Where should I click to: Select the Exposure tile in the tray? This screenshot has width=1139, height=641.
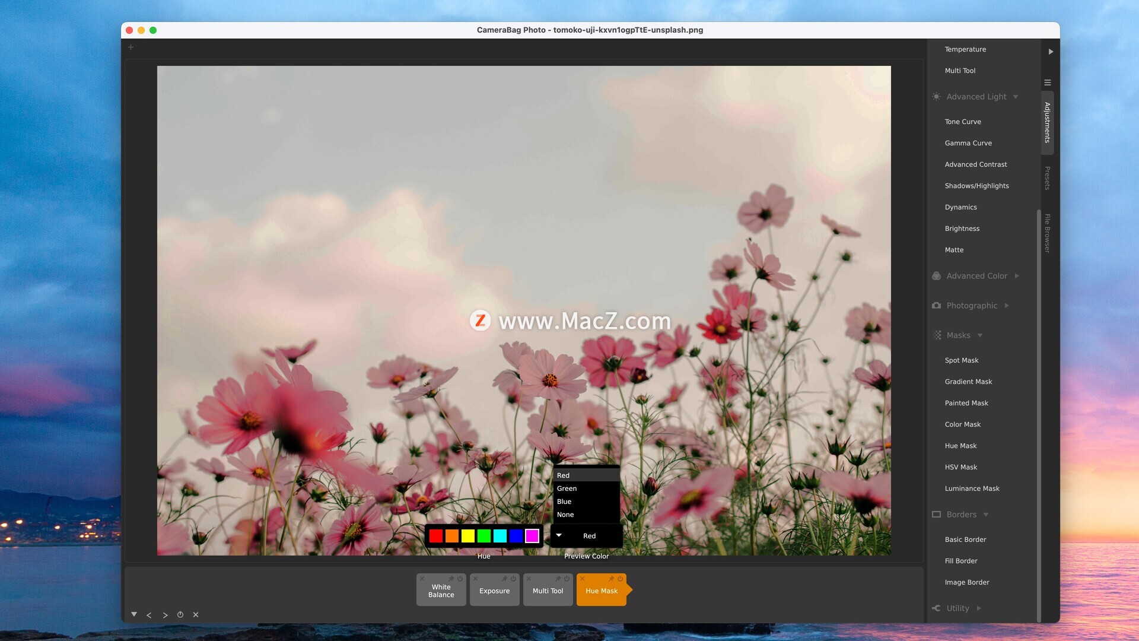(495, 590)
